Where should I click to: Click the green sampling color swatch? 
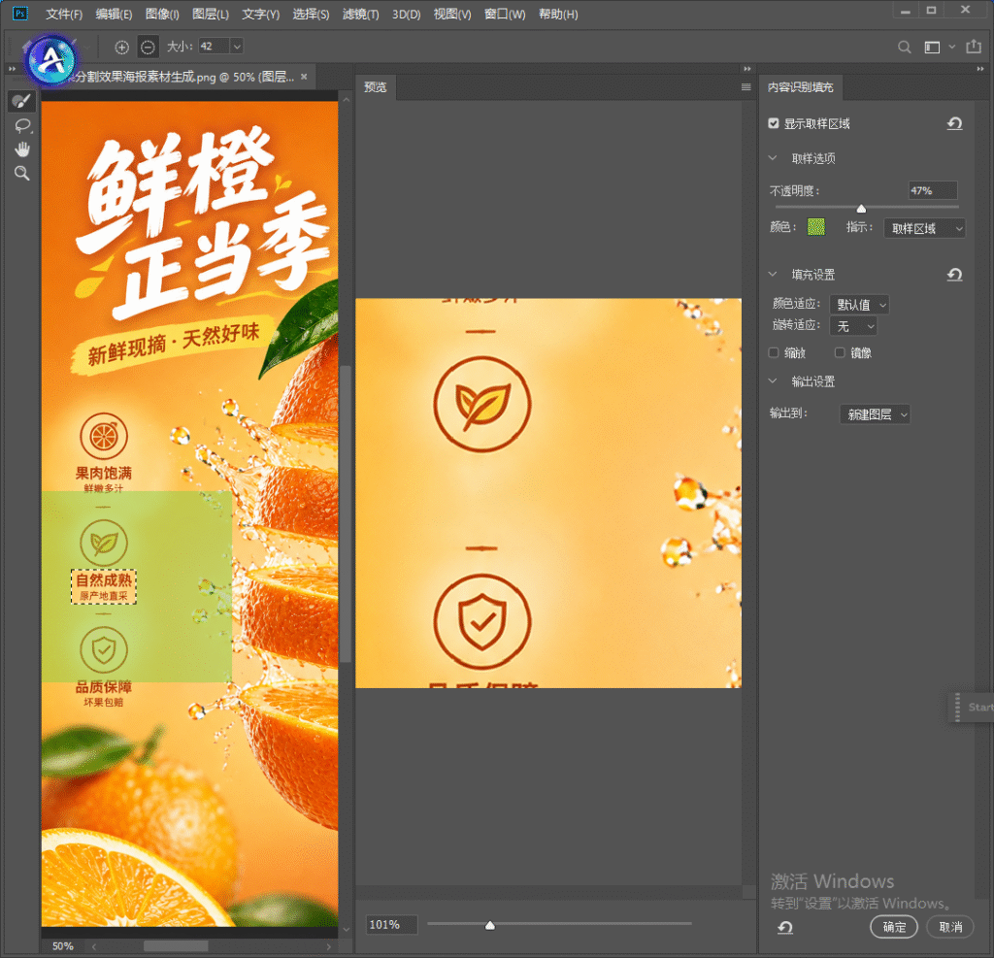click(815, 227)
